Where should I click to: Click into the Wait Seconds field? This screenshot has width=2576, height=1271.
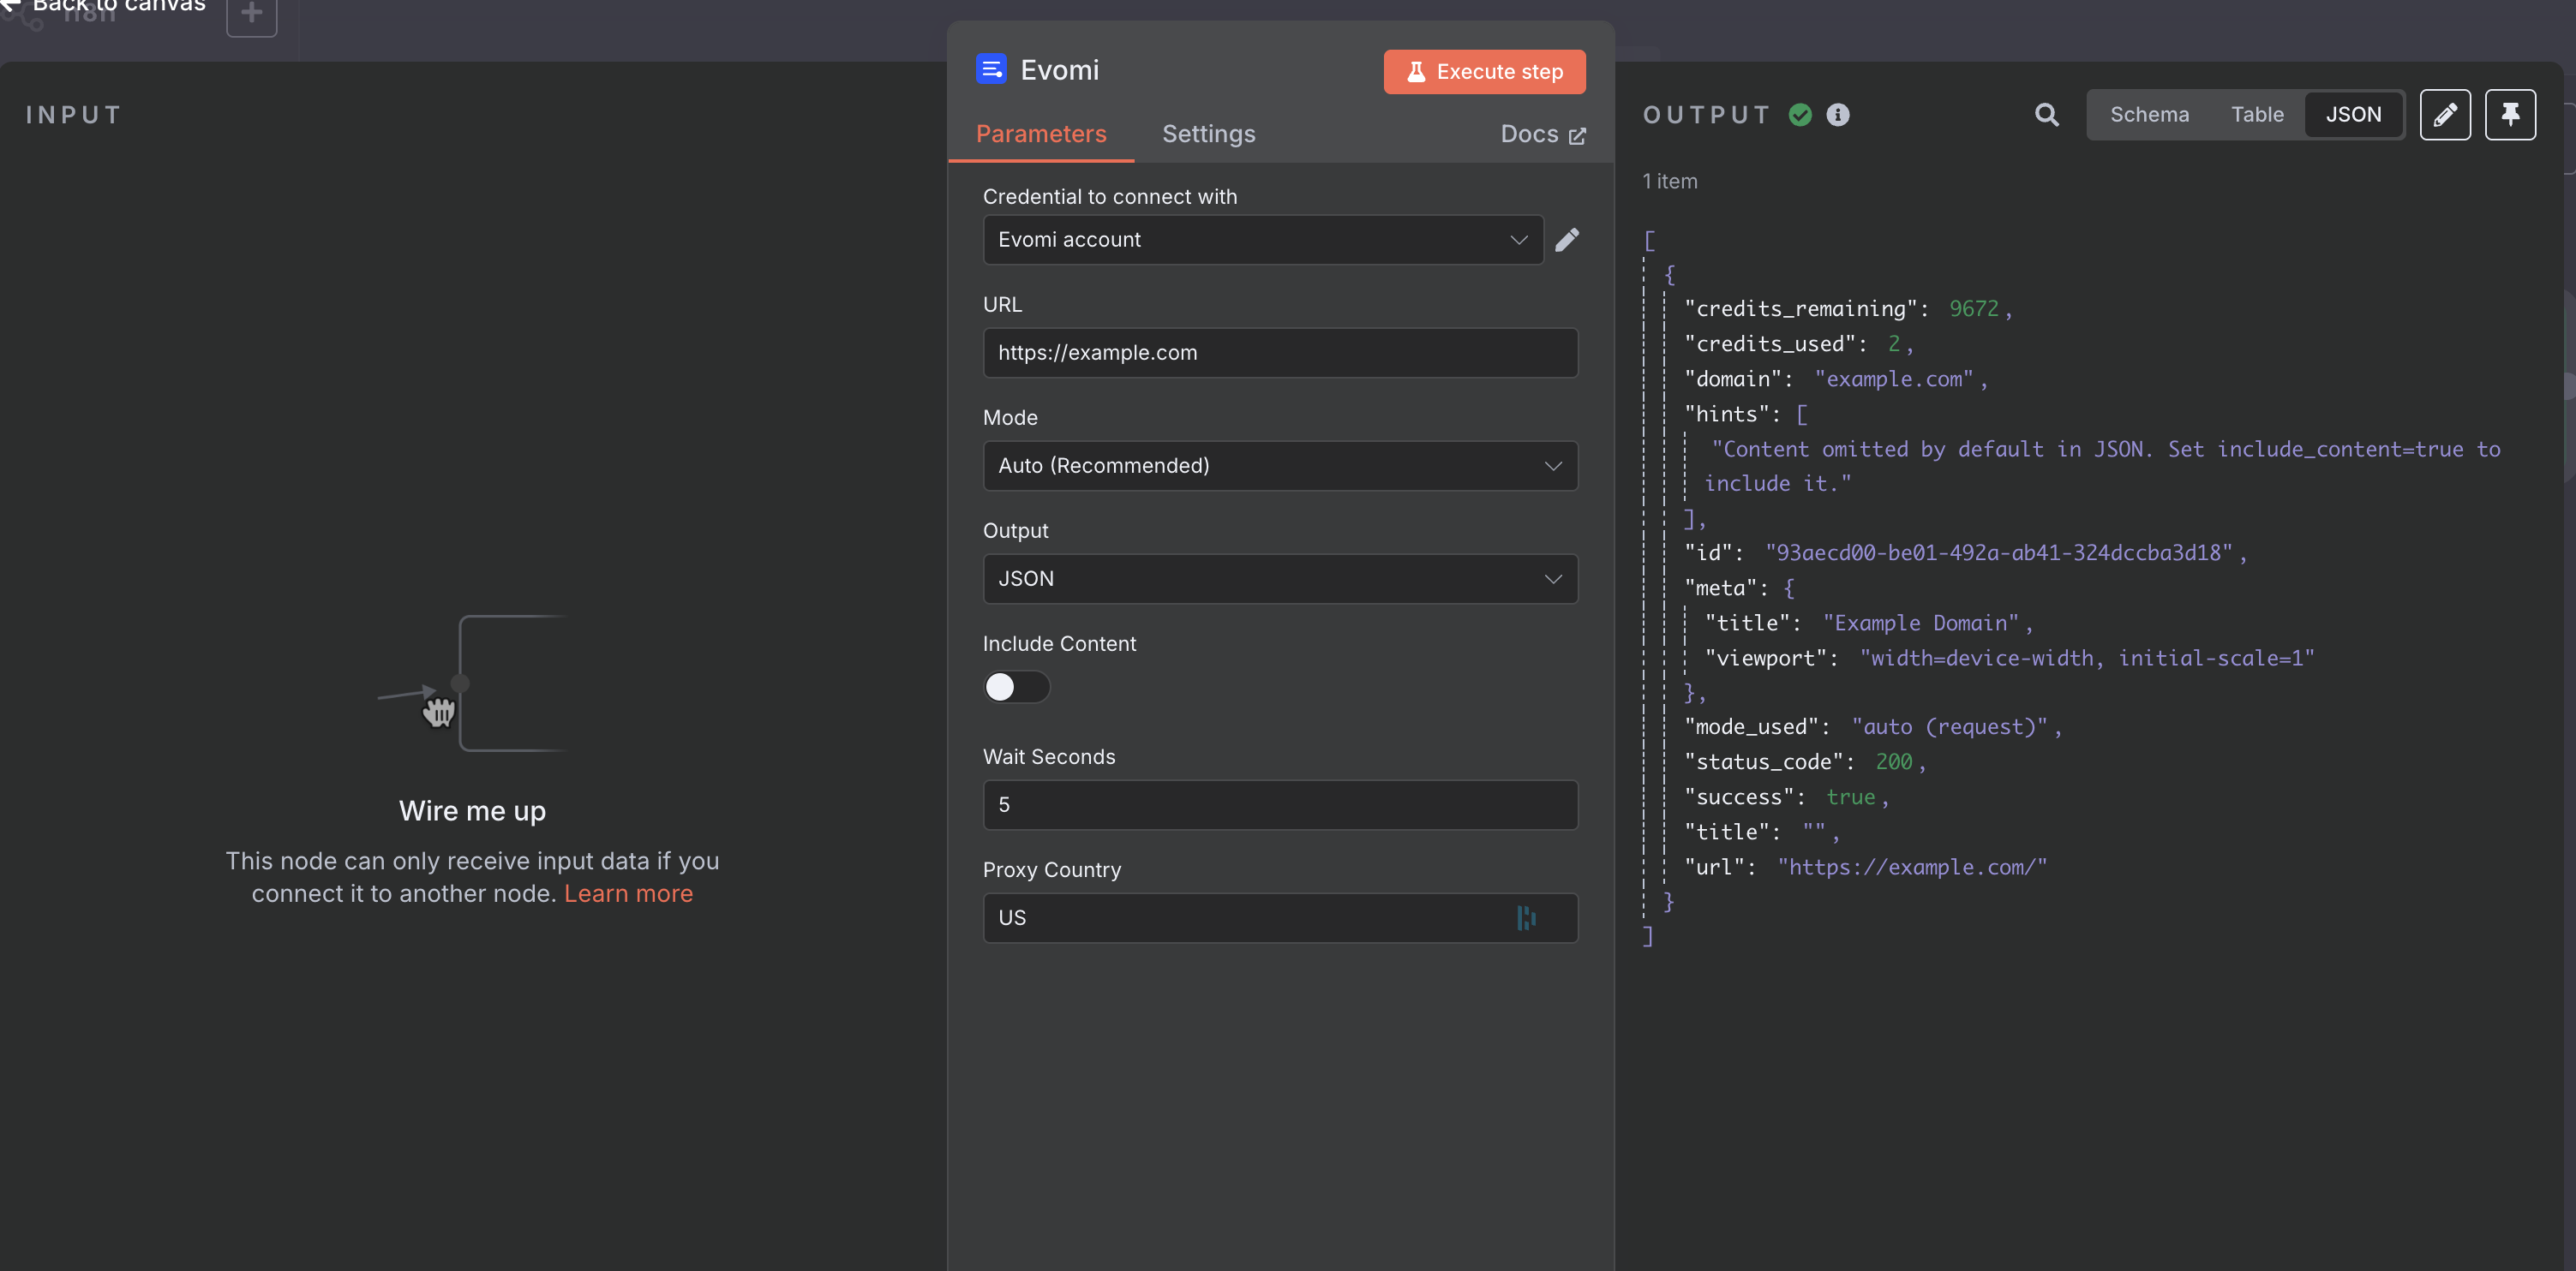coord(1280,804)
